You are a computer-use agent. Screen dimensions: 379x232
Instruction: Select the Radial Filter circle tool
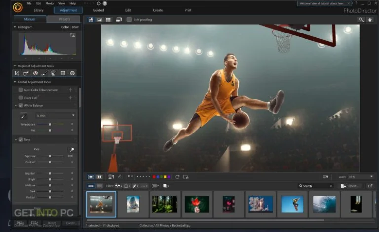pyautogui.click(x=72, y=73)
